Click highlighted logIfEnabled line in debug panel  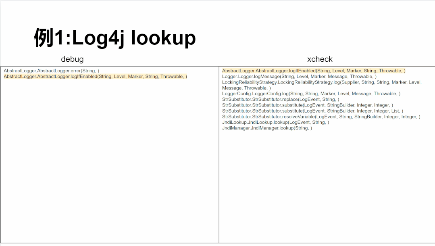(95, 76)
